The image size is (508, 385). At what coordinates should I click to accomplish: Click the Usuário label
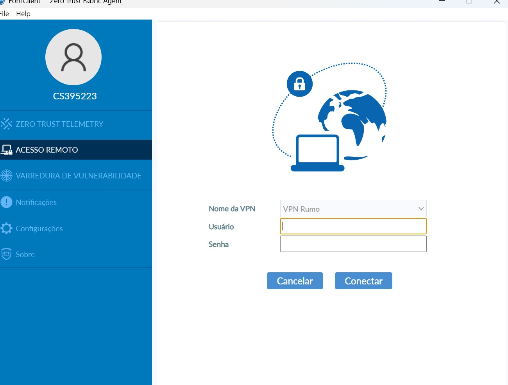pyautogui.click(x=221, y=227)
